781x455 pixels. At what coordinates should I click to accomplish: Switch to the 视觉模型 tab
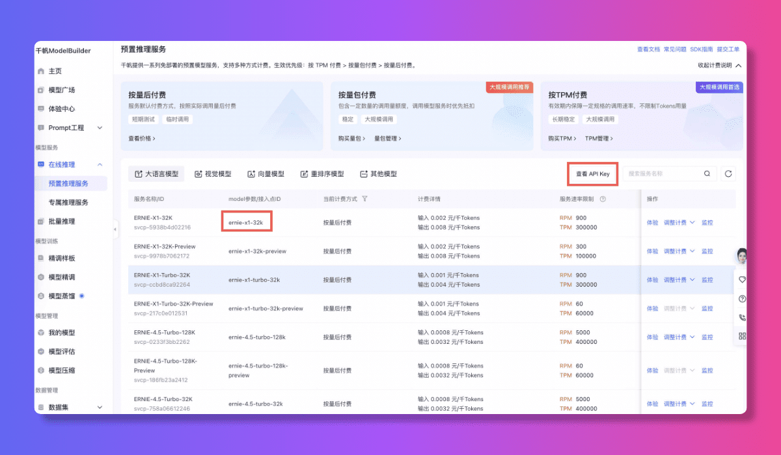point(213,174)
